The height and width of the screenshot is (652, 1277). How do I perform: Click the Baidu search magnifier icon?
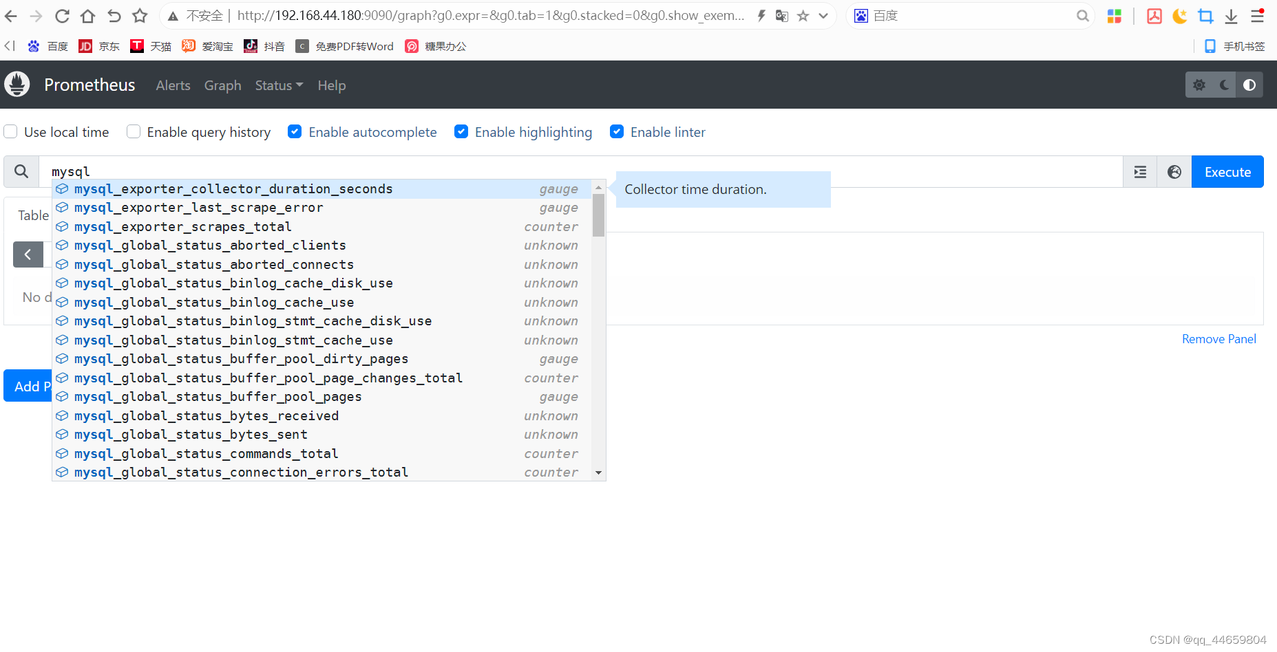pos(1083,16)
